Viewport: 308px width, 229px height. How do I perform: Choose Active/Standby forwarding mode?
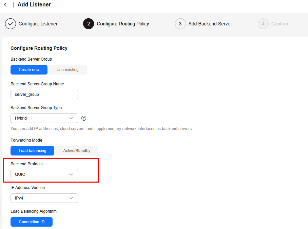[77, 151]
